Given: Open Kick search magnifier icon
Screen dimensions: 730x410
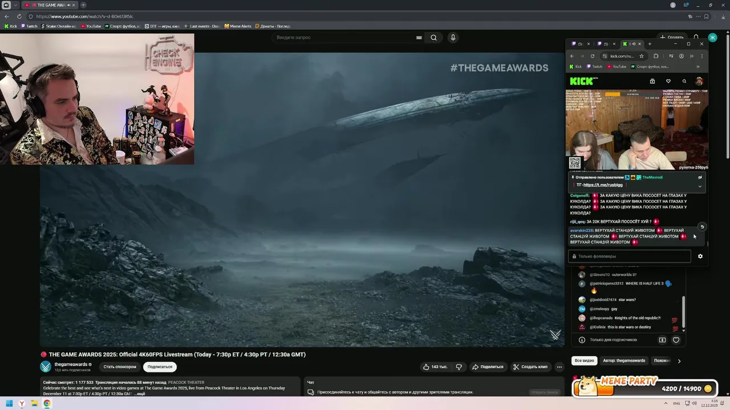Looking at the screenshot, I should coord(684,81).
